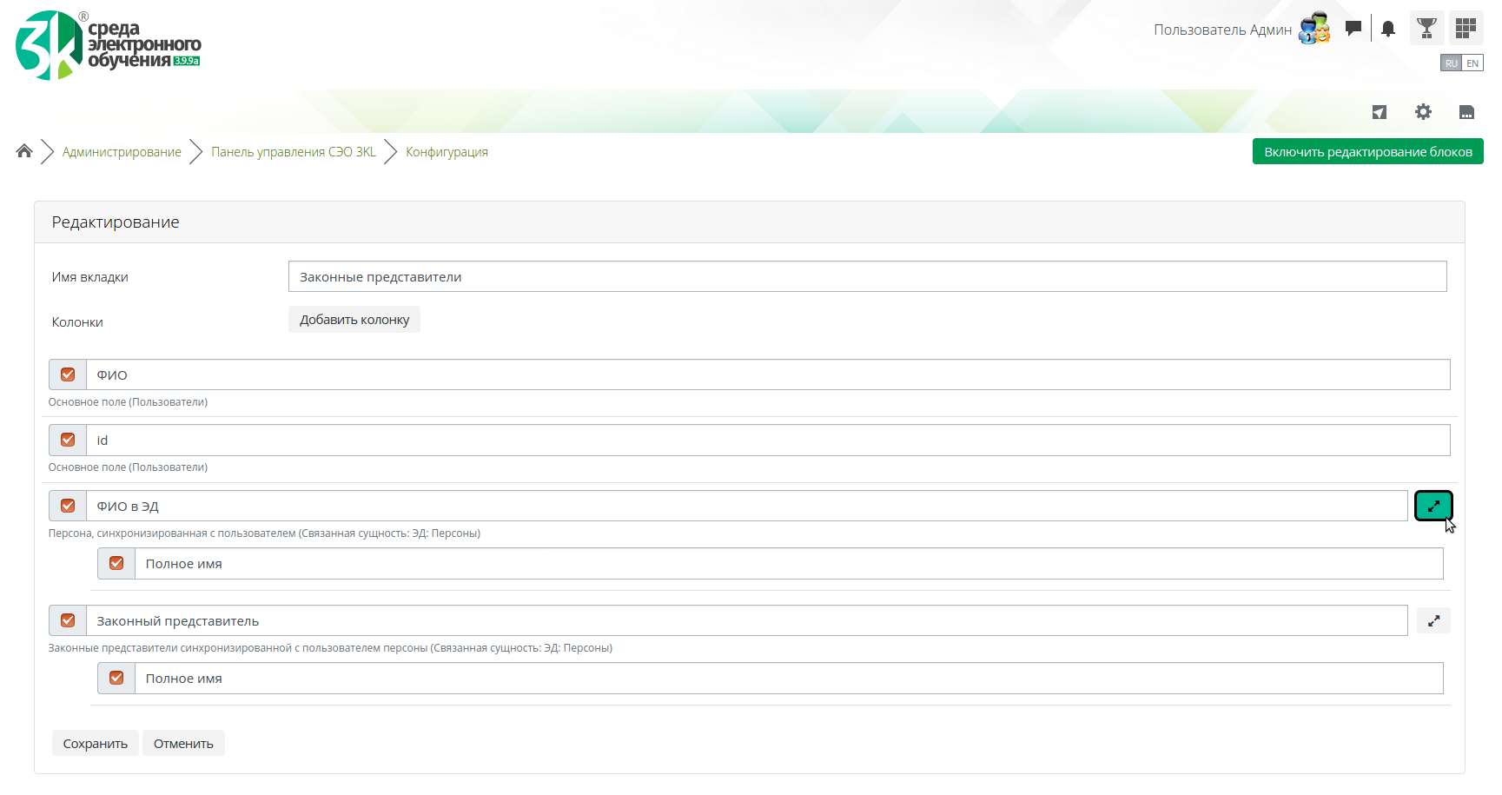Open Панель управления СЭО 3KL breadcrumb

click(x=294, y=152)
